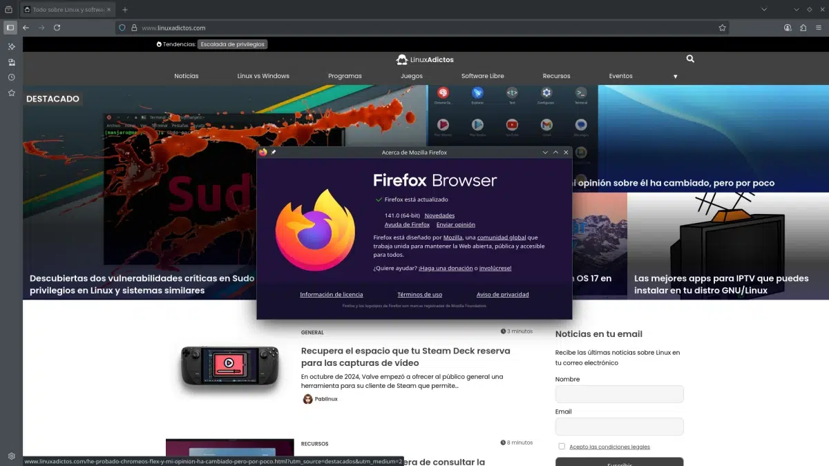Open 'Términos de uso' link
Image resolution: width=829 pixels, height=466 pixels.
[420, 294]
